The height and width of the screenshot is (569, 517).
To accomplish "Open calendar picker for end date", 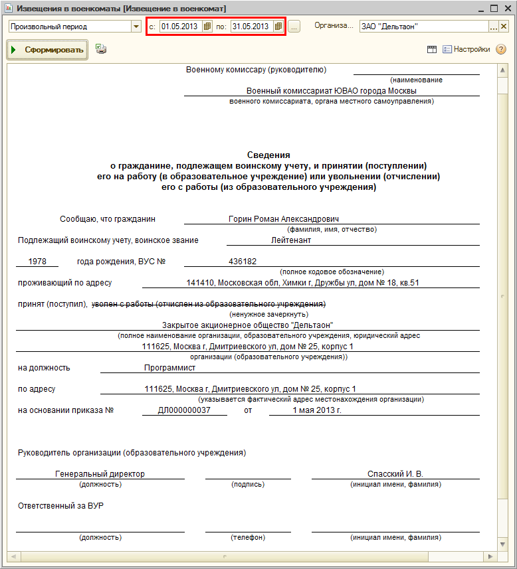I will coord(278,27).
